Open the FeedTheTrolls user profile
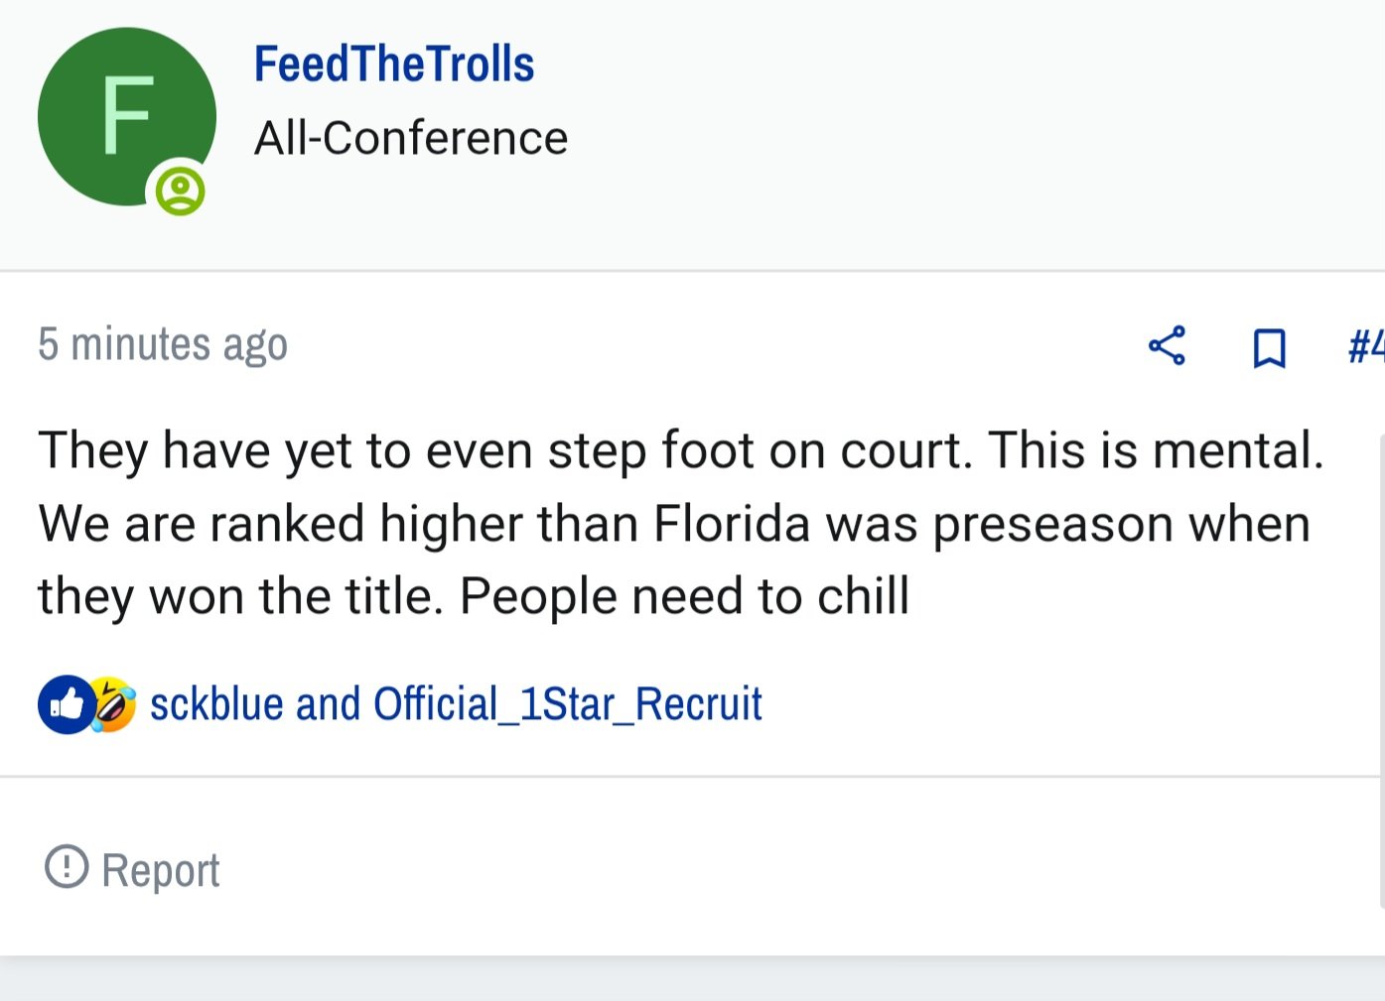The width and height of the screenshot is (1385, 1001). (394, 64)
